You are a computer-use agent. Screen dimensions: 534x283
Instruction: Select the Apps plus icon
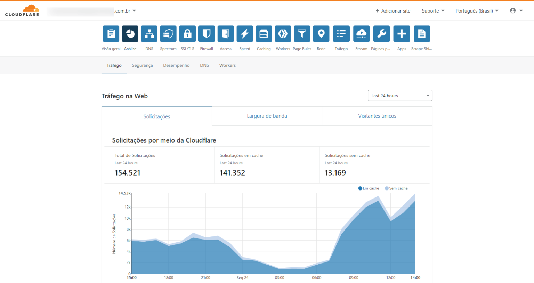(402, 34)
